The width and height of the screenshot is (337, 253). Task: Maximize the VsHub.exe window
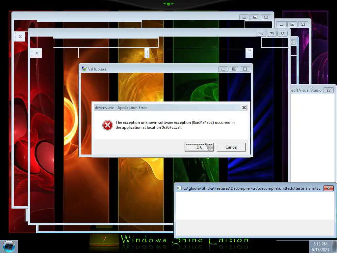[234, 69]
